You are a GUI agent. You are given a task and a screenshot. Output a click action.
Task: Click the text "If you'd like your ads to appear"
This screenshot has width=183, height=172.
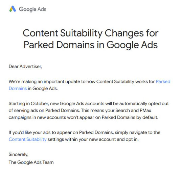pyautogui.click(x=43, y=132)
